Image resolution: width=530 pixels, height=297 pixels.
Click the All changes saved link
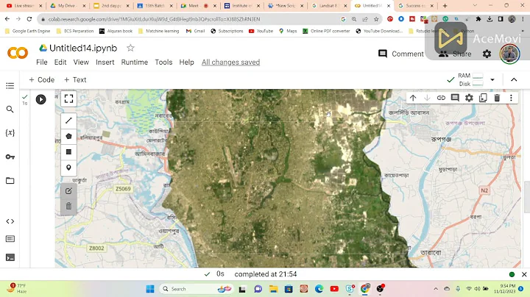click(x=231, y=62)
